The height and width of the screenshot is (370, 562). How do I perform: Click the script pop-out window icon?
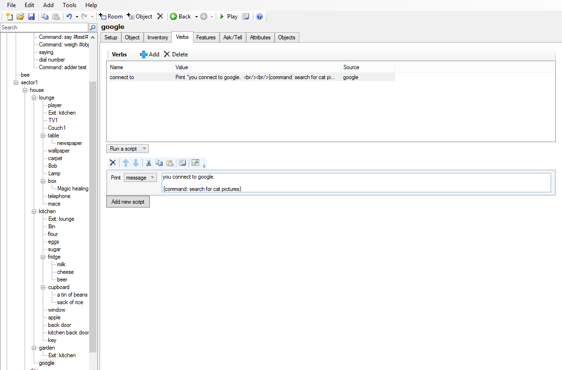195,163
